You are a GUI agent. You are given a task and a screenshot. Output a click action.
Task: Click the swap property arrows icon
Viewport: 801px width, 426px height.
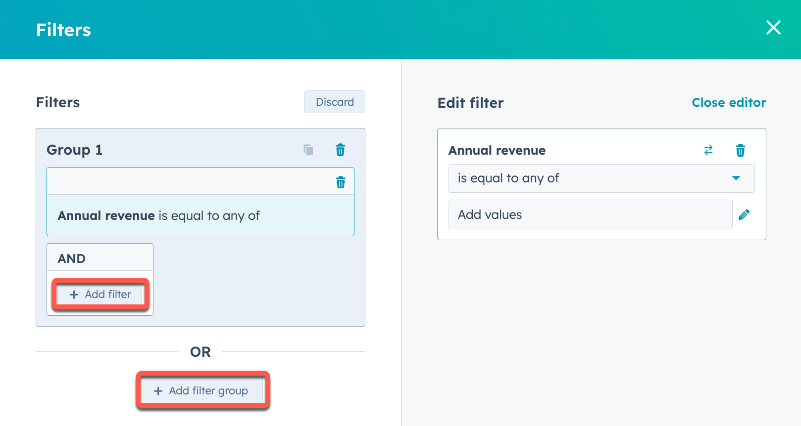tap(708, 150)
